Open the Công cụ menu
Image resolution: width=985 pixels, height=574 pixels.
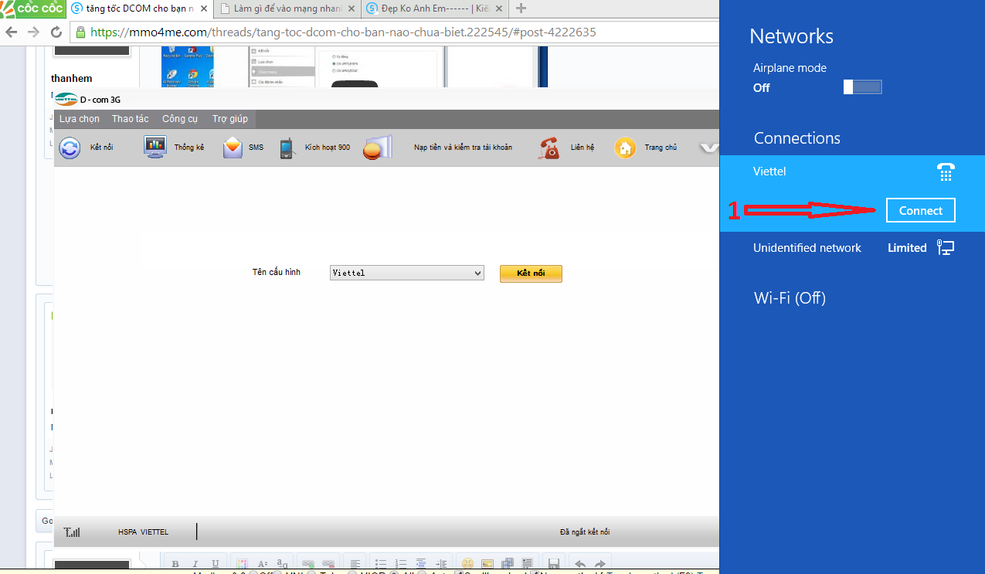click(x=180, y=119)
